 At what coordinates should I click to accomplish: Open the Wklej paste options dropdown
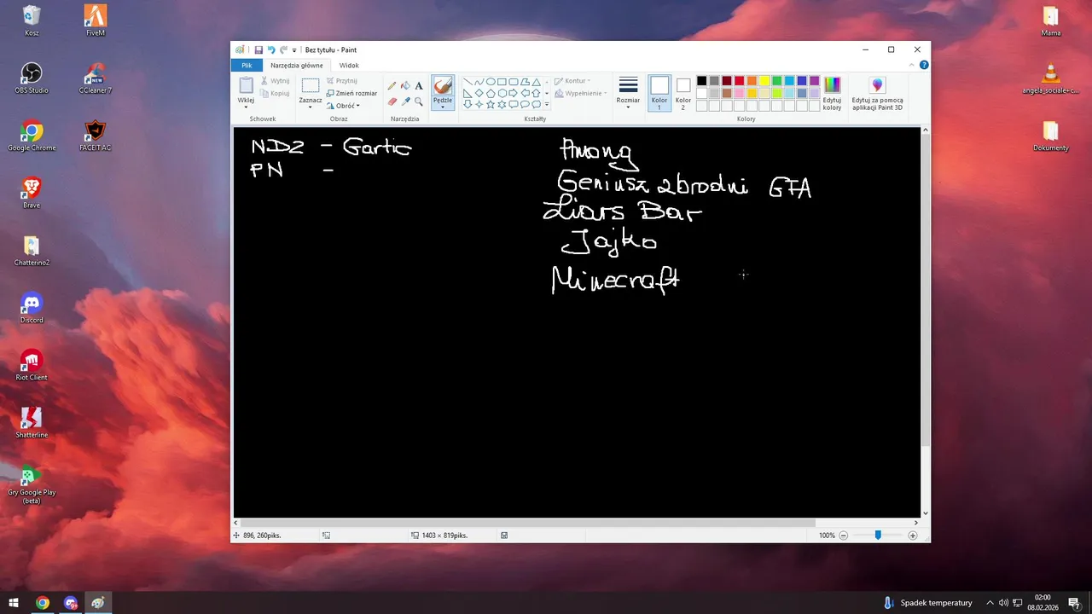[246, 107]
